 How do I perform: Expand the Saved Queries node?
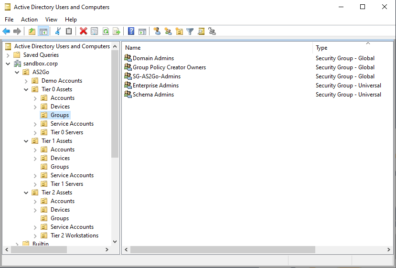[x=8, y=55]
